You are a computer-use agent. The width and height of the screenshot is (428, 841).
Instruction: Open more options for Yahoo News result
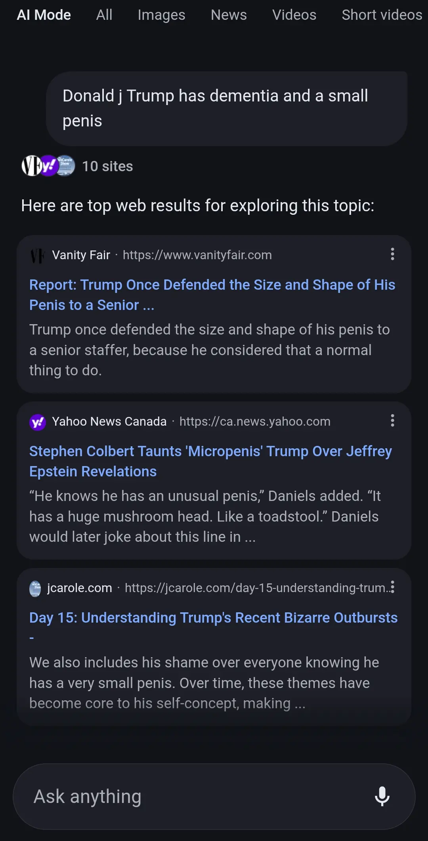[x=392, y=420]
